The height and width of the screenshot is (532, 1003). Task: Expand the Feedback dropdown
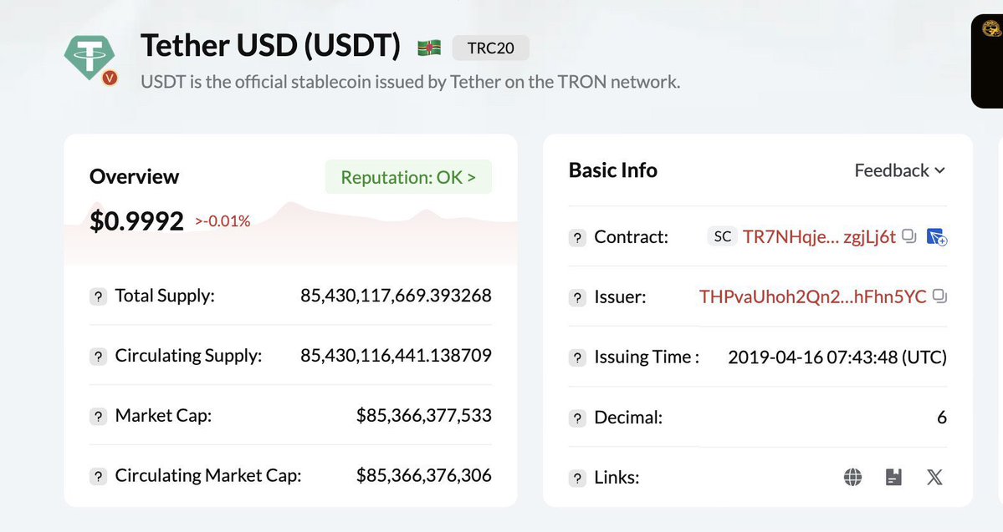[899, 170]
